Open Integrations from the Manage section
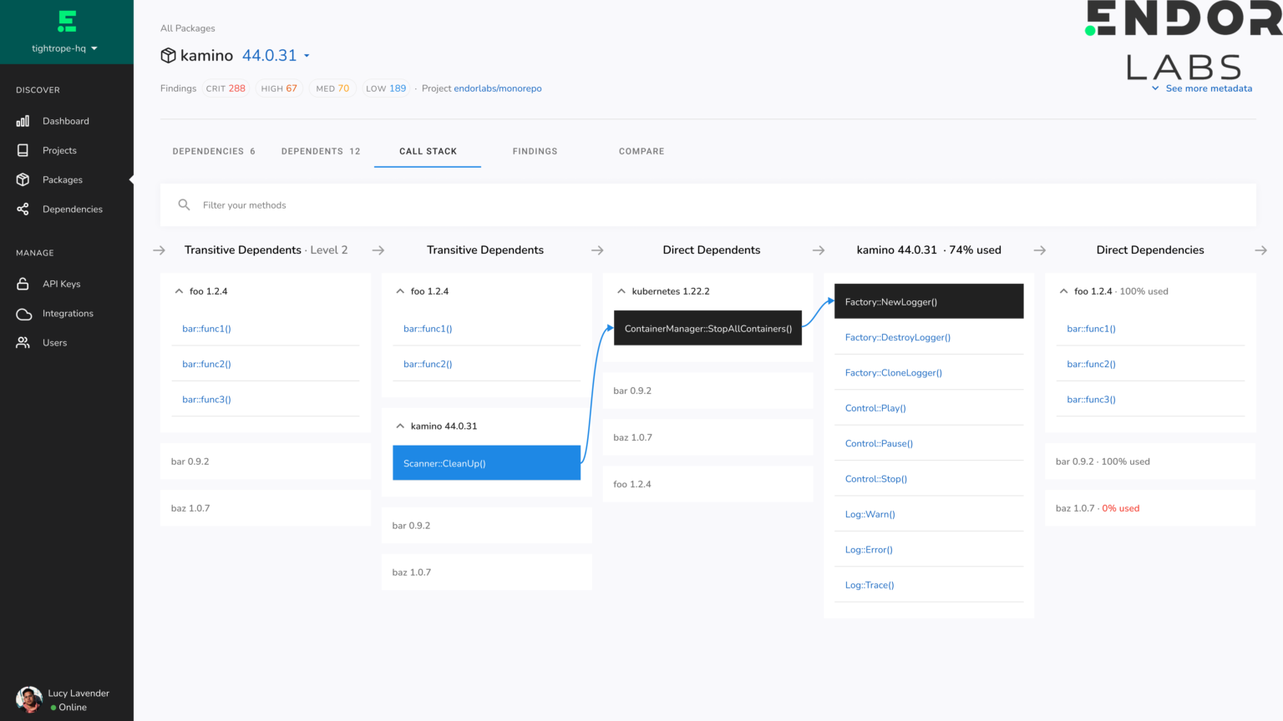Image resolution: width=1283 pixels, height=721 pixels. click(67, 313)
